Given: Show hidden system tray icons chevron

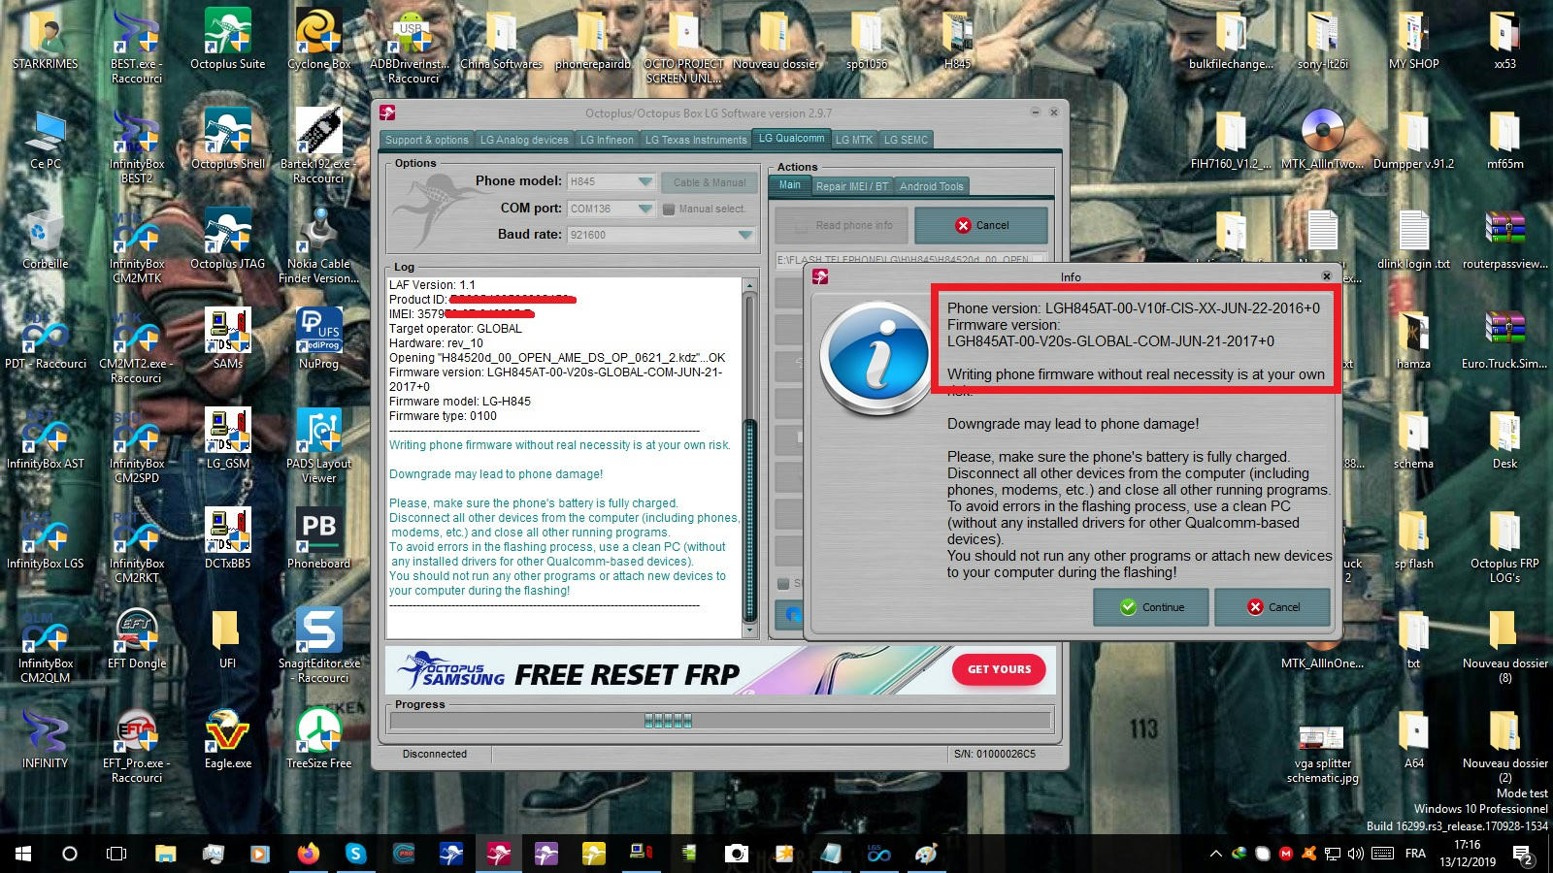Looking at the screenshot, I should [x=1215, y=854].
